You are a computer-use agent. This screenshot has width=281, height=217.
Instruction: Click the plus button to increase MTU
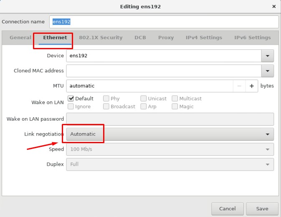252,86
